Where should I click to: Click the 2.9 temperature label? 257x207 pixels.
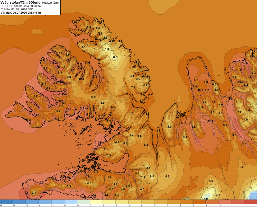169,127
